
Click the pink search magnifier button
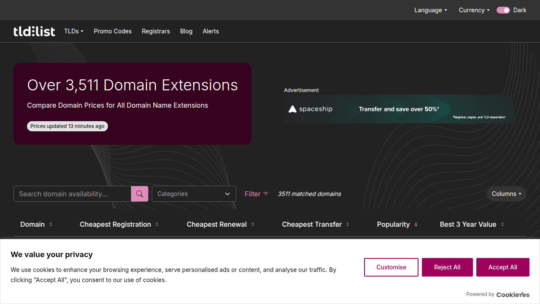click(x=140, y=194)
